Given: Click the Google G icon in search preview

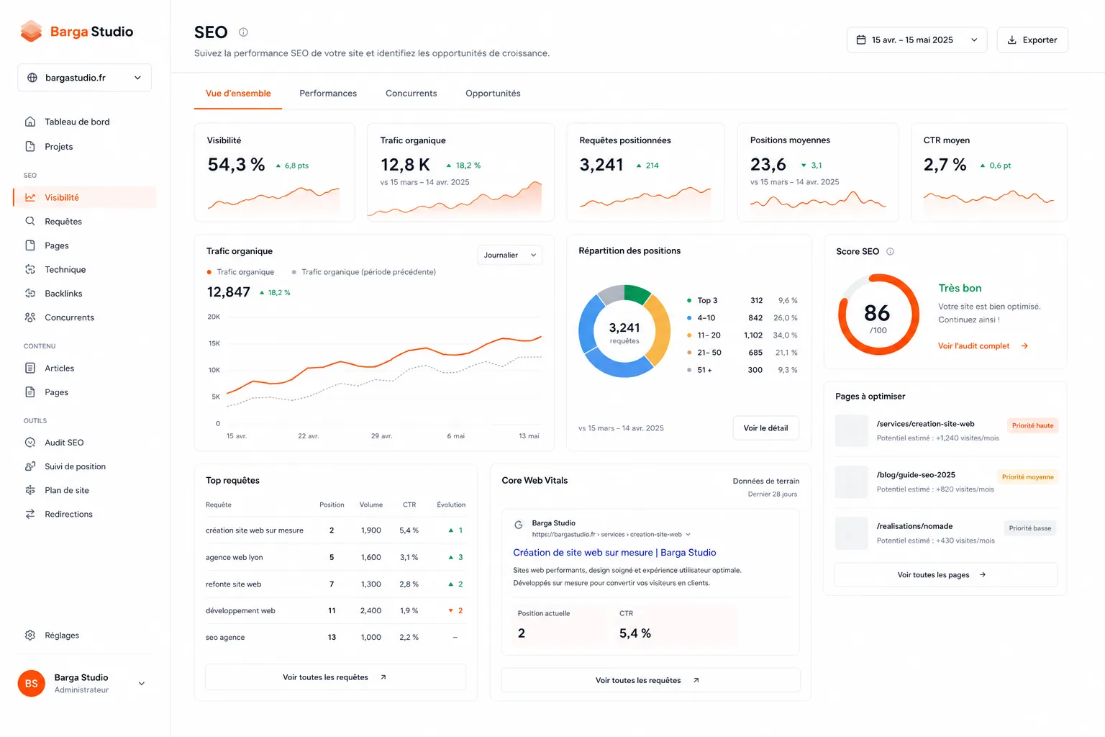Looking at the screenshot, I should (x=519, y=525).
